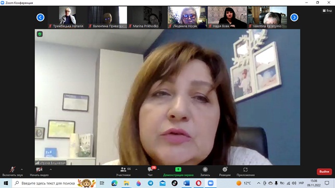Screen dimensions: 335x188
Task: Expand chat options chevron
Action: coord(158,169)
